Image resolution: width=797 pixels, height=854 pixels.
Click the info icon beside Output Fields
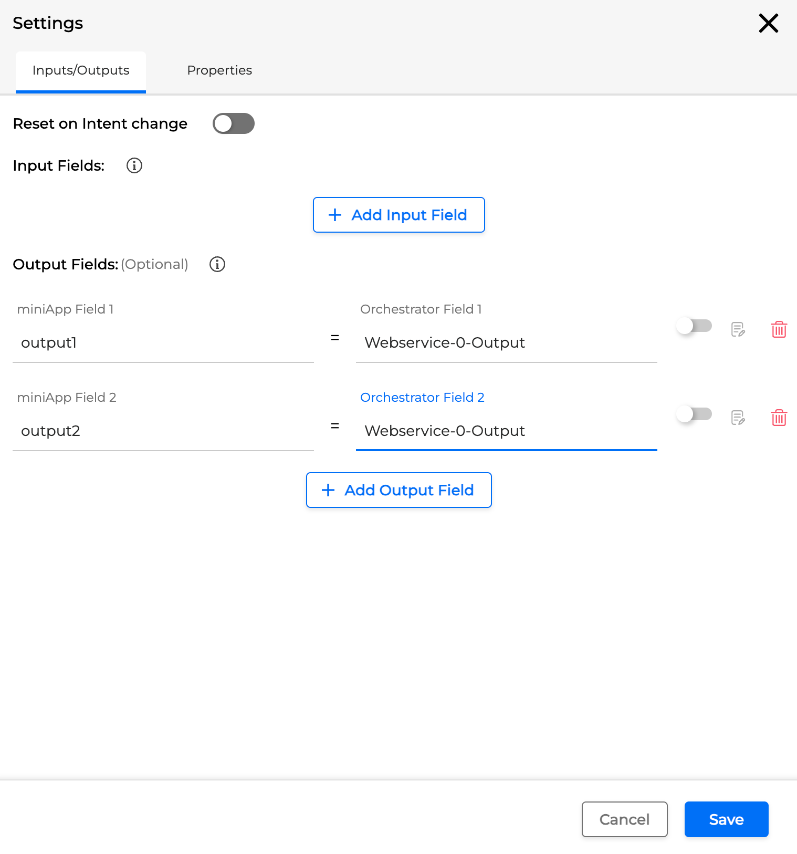click(x=217, y=264)
